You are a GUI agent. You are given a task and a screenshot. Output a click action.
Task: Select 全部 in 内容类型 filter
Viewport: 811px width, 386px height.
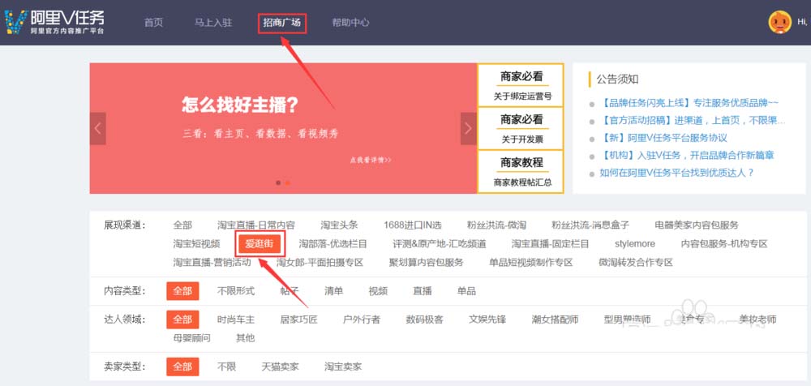(182, 291)
